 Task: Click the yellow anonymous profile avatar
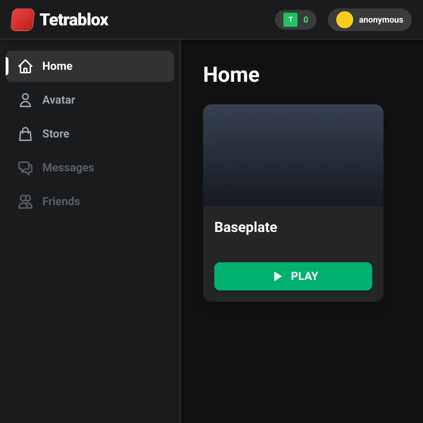[x=345, y=20]
